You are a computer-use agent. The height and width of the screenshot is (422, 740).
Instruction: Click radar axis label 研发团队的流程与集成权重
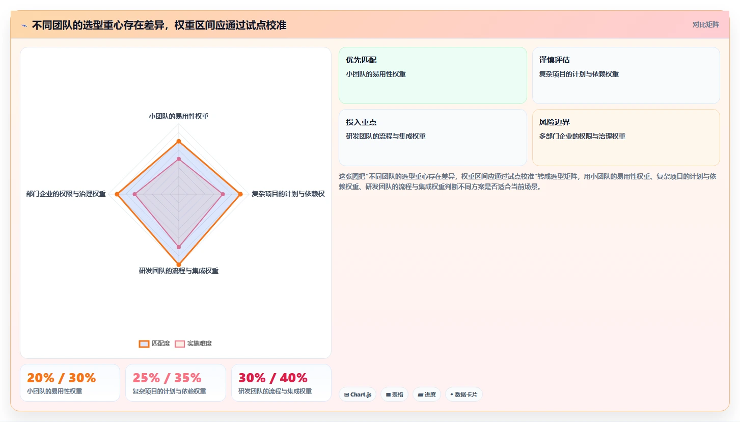pyautogui.click(x=179, y=271)
